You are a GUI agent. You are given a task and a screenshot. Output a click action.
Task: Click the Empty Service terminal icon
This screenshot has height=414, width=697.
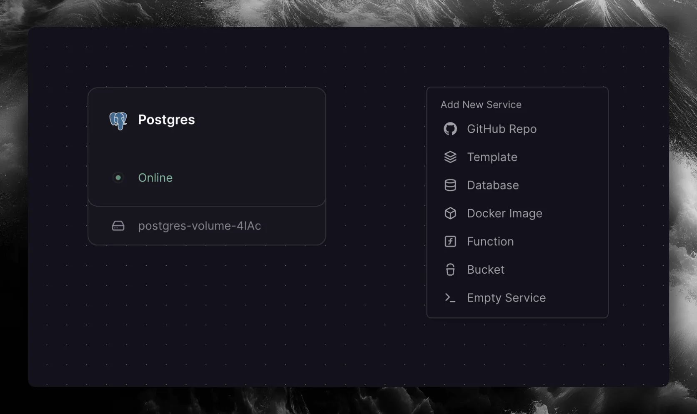[x=450, y=298]
